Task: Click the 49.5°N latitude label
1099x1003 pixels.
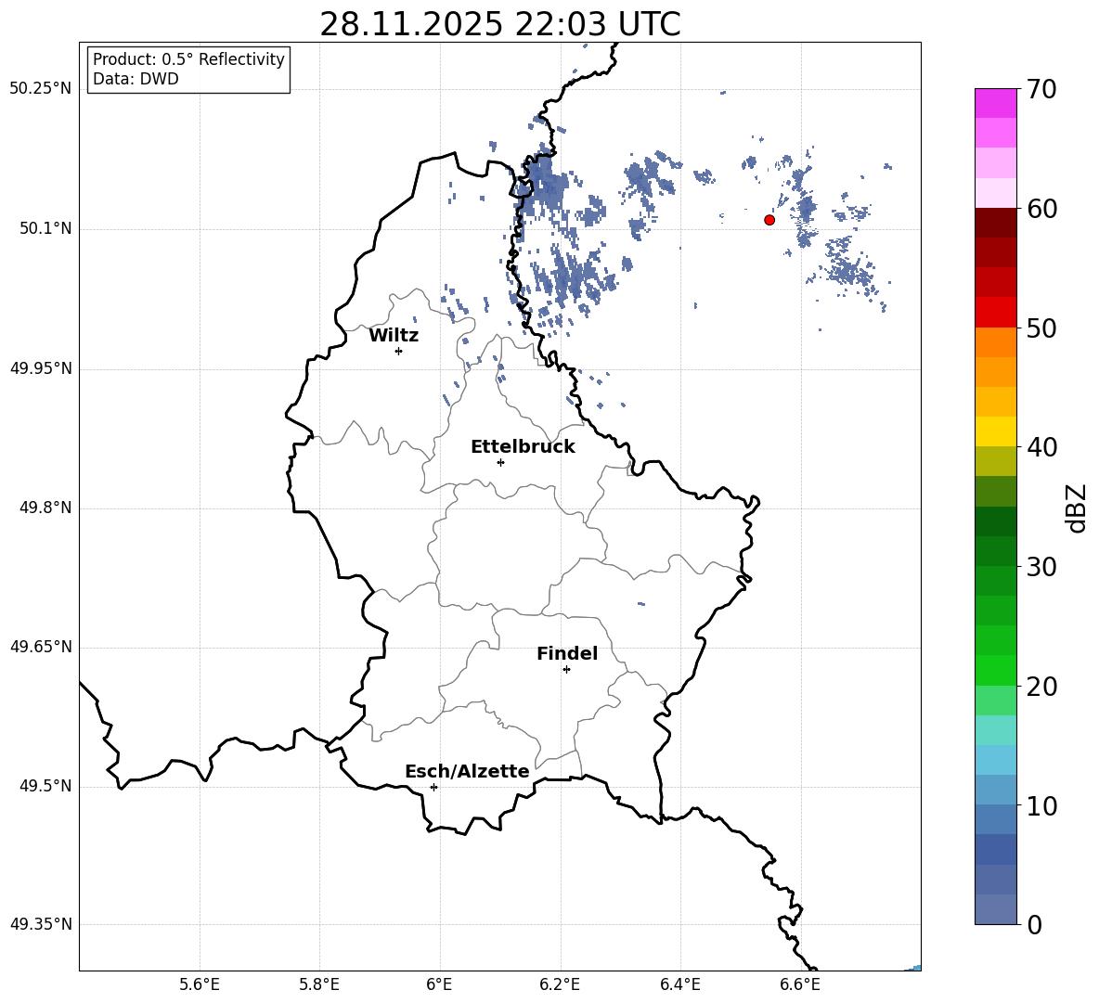Action: click(x=46, y=786)
